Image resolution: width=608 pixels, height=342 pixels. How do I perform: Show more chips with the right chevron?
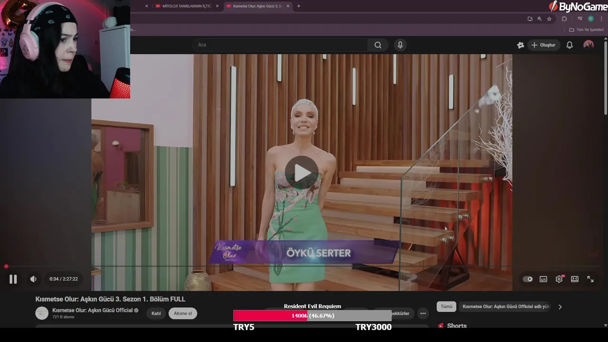(x=560, y=307)
